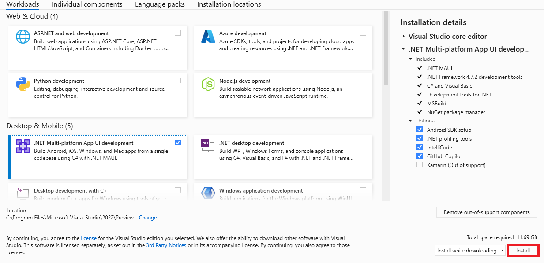Image resolution: width=544 pixels, height=263 pixels.
Task: Open the Install while downloading dropdown
Action: 470,251
